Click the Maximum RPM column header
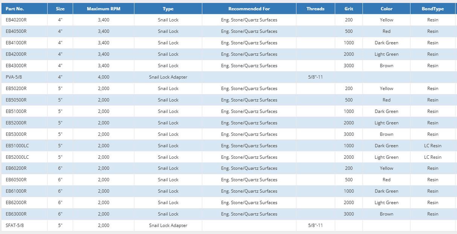Viewport: 457px width, 234px height. point(103,9)
